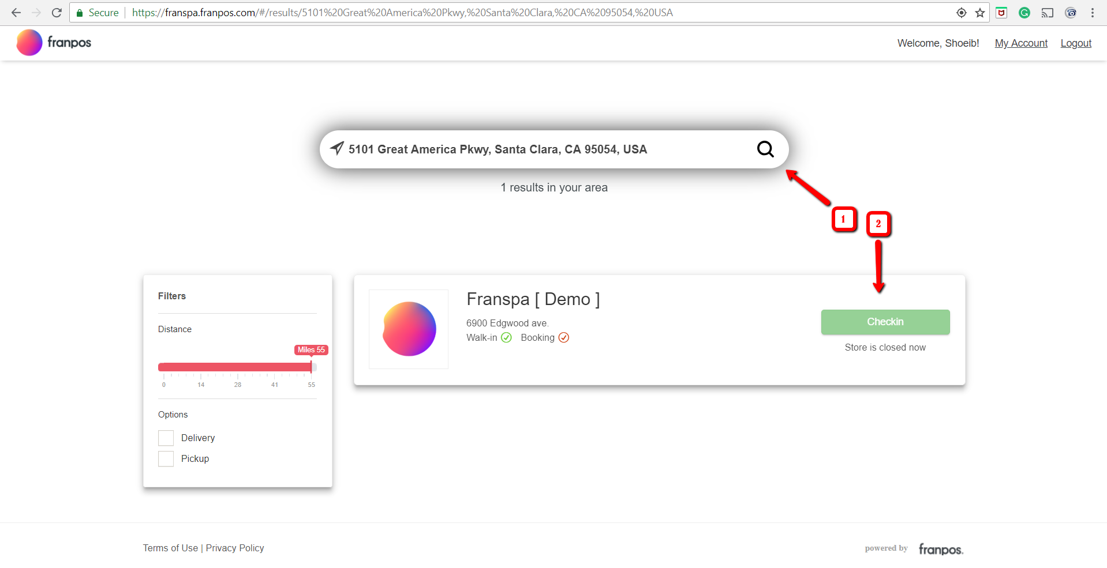Click distance slider track near 28 miles
The width and height of the screenshot is (1107, 568).
pyautogui.click(x=238, y=367)
